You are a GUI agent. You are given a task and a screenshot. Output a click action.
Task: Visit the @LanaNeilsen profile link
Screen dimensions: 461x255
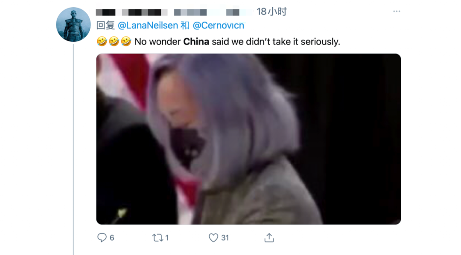(x=148, y=26)
